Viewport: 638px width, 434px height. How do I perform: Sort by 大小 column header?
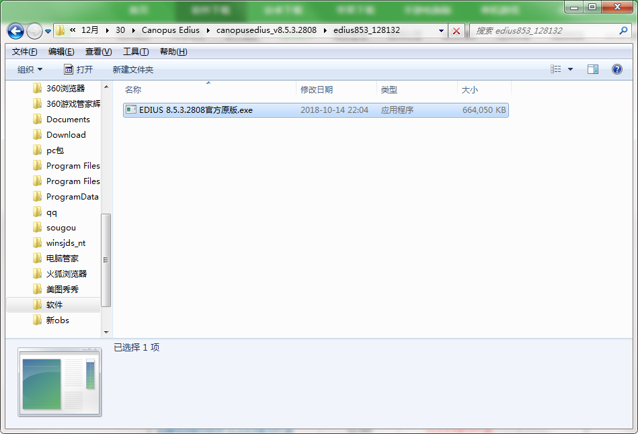(484, 89)
